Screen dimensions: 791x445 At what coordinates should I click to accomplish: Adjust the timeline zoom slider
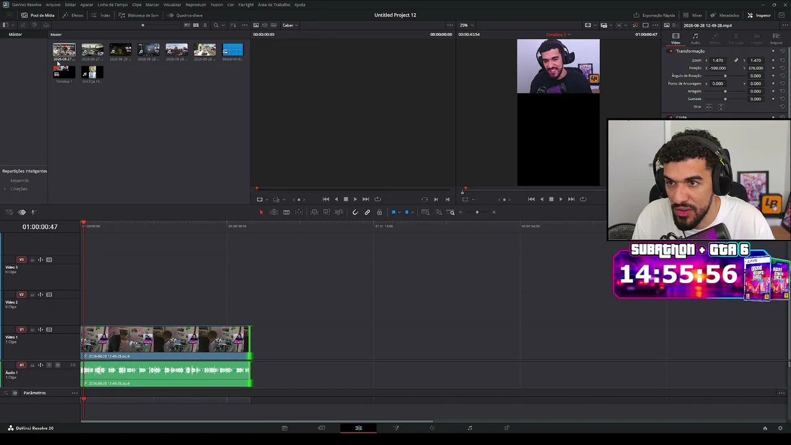click(x=477, y=213)
